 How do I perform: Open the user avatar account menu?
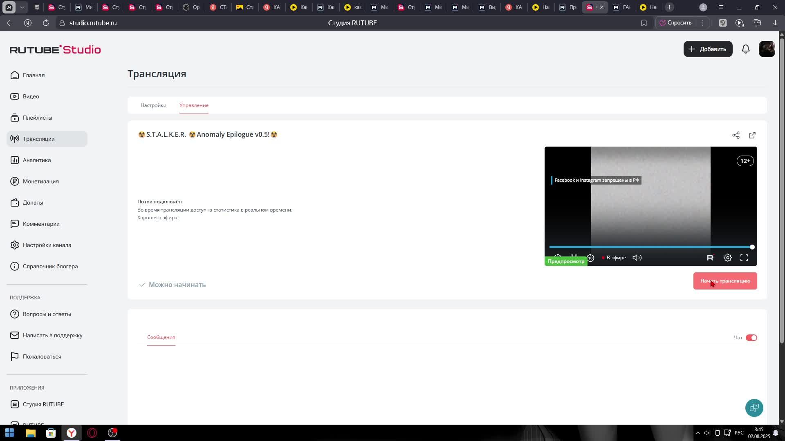(767, 49)
